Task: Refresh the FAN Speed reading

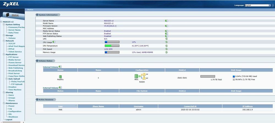Action: [166, 49]
